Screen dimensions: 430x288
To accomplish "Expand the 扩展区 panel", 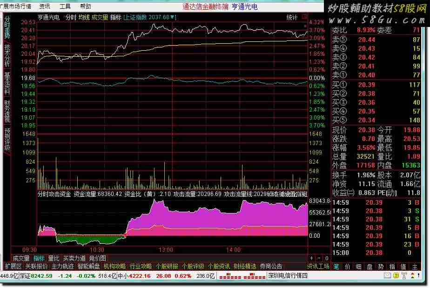I will point(13,267).
